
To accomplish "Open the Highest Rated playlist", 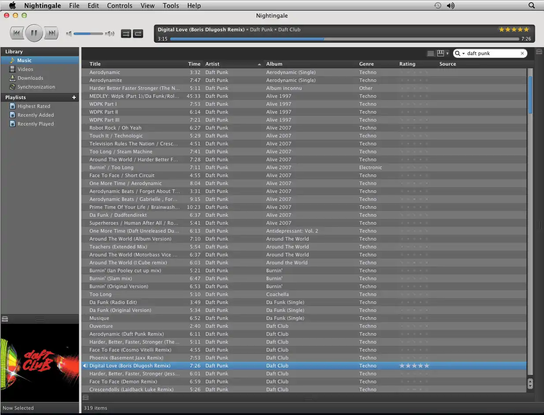I will [40, 106].
